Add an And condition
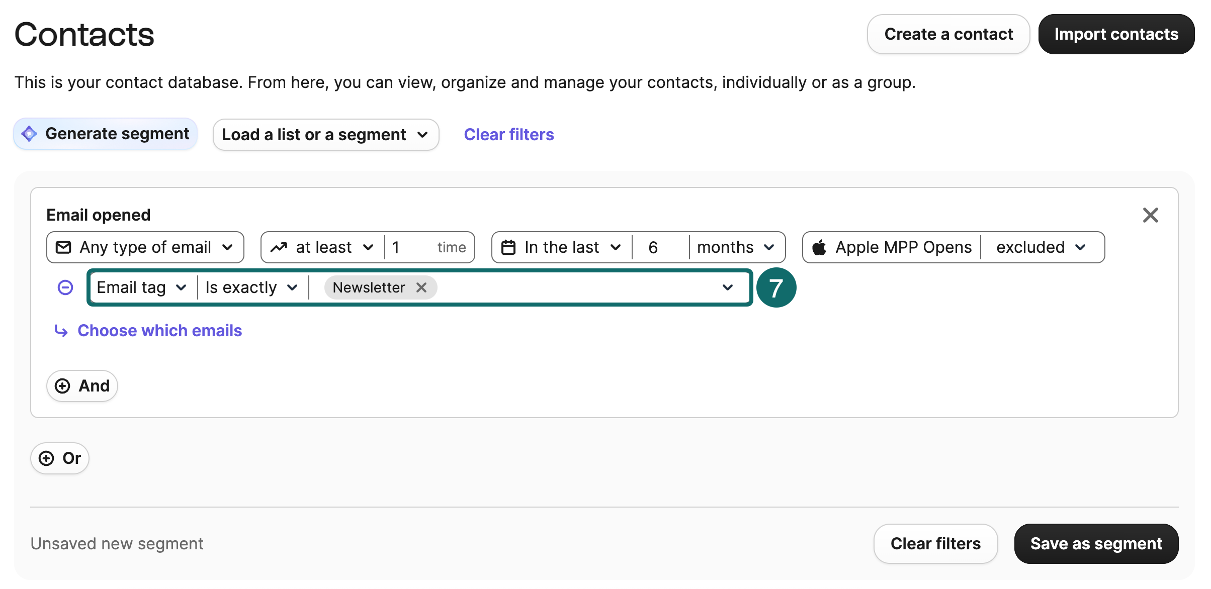The image size is (1211, 589). [x=82, y=386]
